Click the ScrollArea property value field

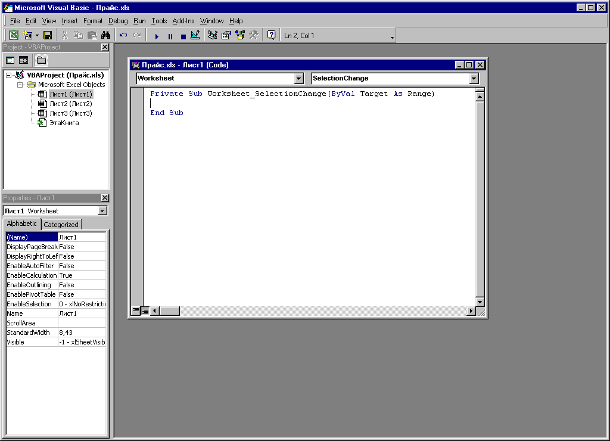point(82,323)
